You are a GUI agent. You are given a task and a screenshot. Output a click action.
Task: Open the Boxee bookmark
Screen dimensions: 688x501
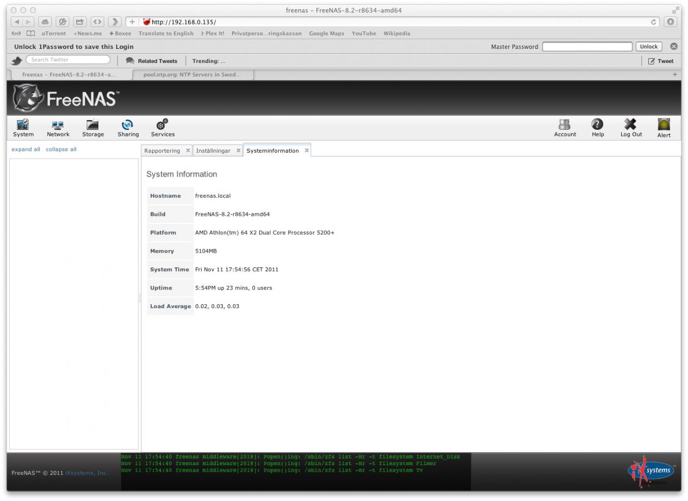120,34
